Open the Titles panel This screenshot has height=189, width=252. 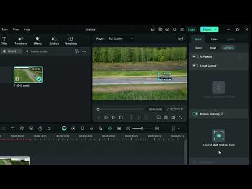[x=4, y=40]
